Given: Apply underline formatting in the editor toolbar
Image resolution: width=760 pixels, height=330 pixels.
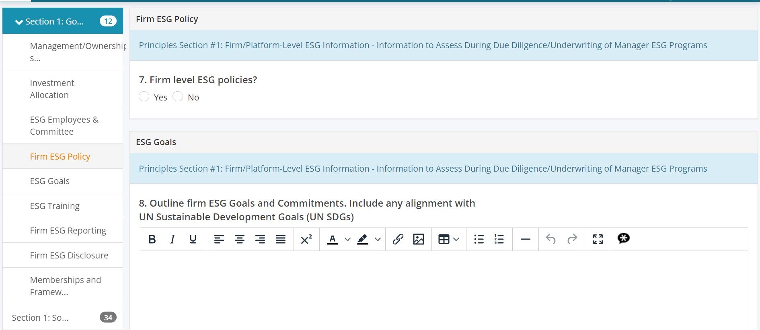Looking at the screenshot, I should tap(193, 239).
